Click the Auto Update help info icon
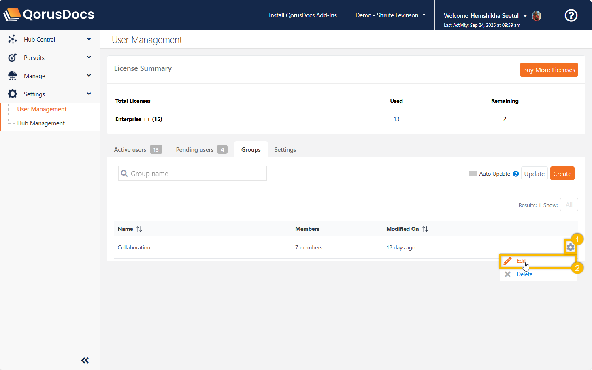 coord(516,174)
